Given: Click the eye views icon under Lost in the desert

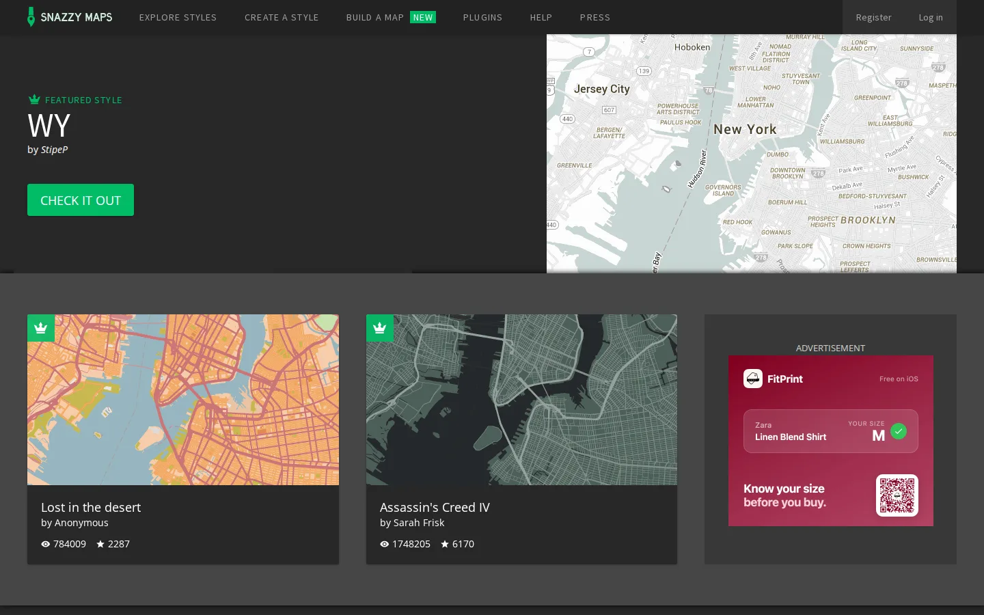Looking at the screenshot, I should tap(46, 544).
